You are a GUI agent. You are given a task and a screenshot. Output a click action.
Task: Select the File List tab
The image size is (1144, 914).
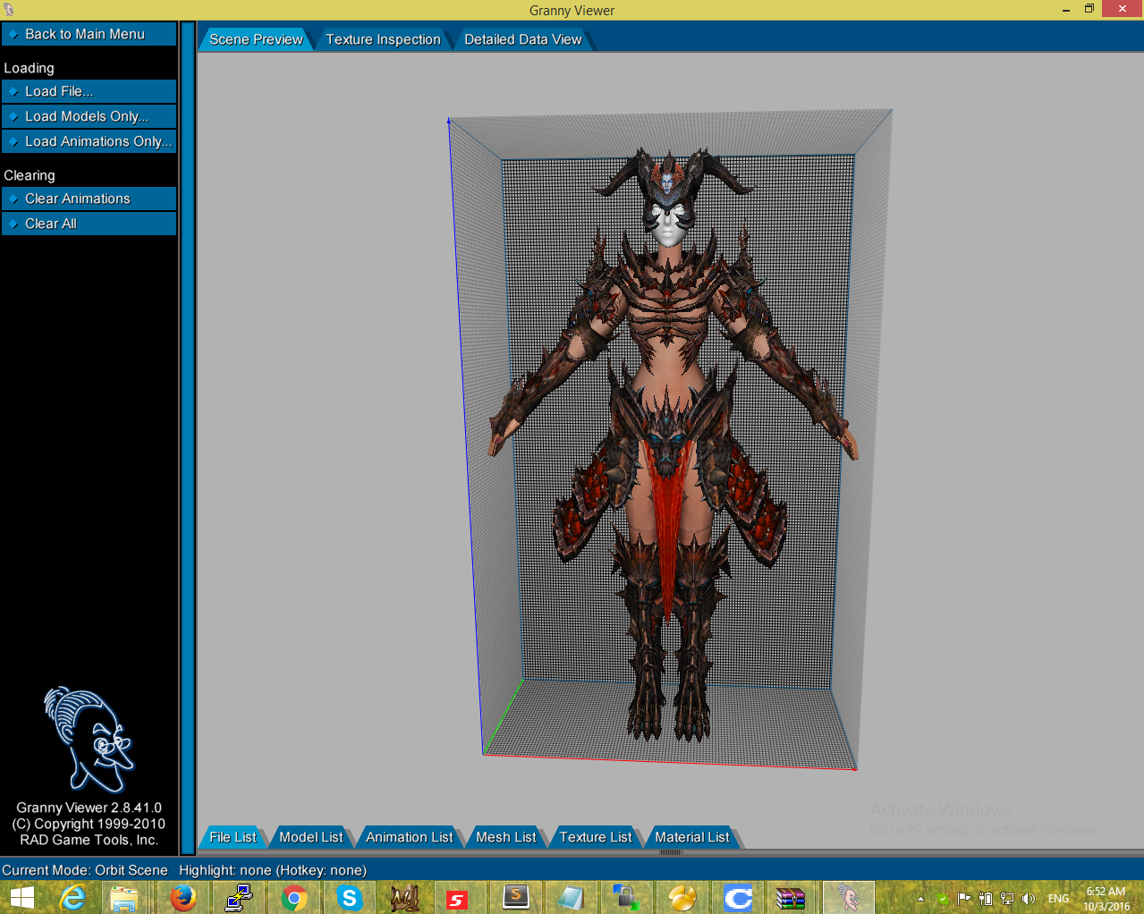coord(233,837)
